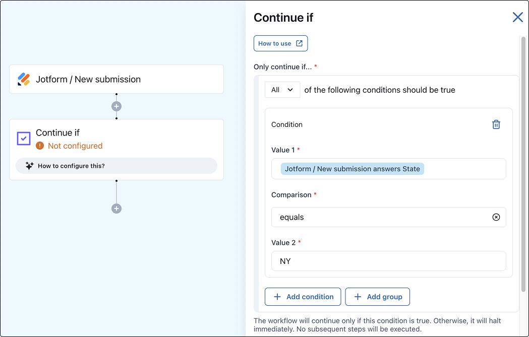
Task: Add step after Jotform trigger plus icon
Action: [x=116, y=106]
